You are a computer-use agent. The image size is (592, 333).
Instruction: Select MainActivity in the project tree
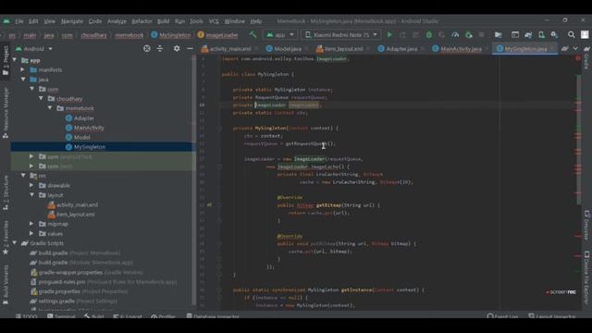tap(89, 128)
